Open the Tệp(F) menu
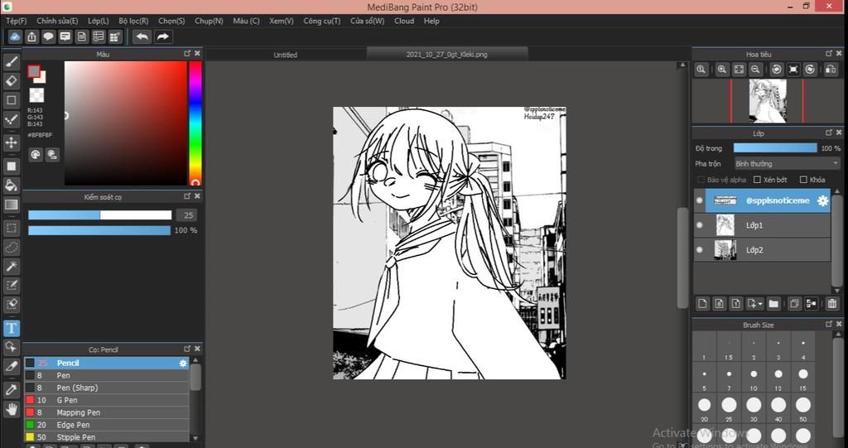This screenshot has height=448, width=848. (17, 21)
